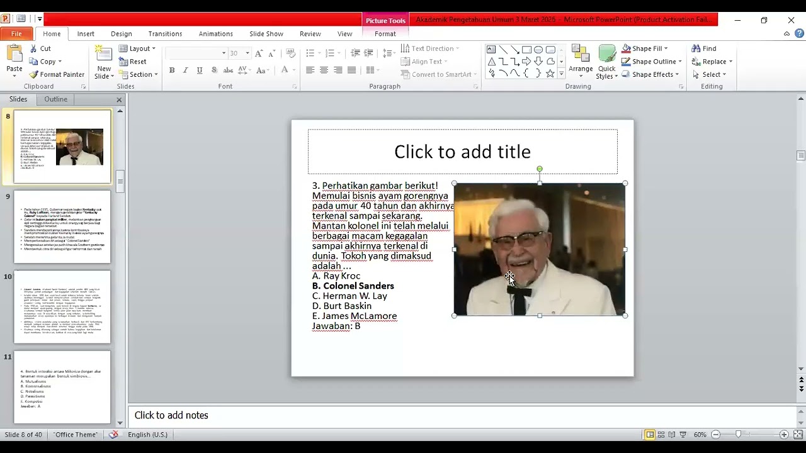Choose the 5-point star shape
Image resolution: width=806 pixels, height=453 pixels.
(550, 73)
